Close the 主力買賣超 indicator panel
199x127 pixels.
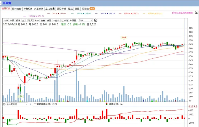(4, 104)
